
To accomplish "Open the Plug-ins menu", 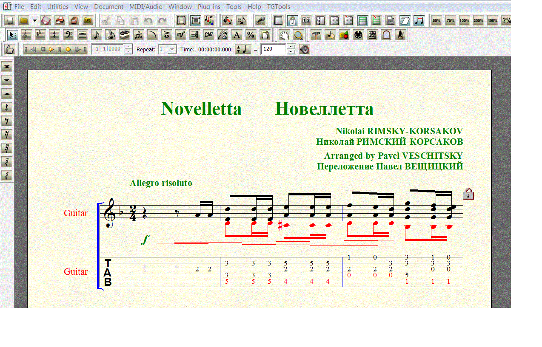I will coord(209,7).
